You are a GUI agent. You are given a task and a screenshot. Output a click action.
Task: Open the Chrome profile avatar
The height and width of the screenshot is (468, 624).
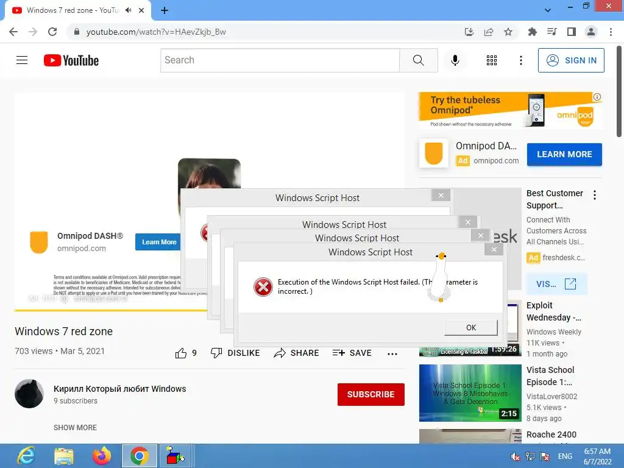click(591, 32)
